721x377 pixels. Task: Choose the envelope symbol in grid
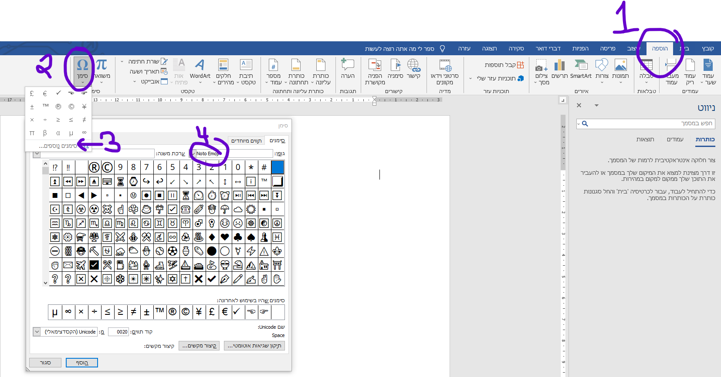coord(68,265)
